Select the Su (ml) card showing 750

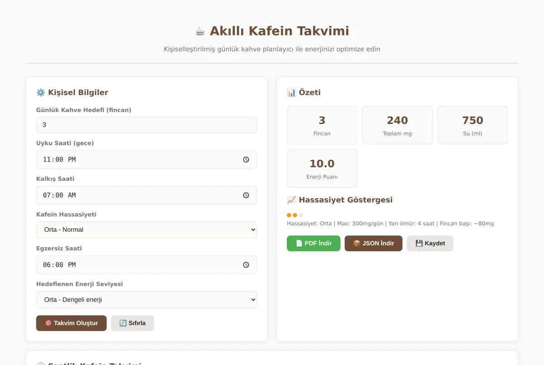tap(473, 125)
